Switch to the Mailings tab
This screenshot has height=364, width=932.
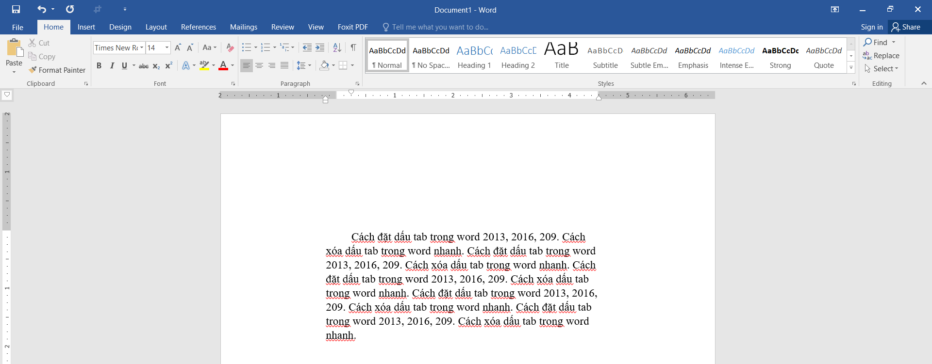click(243, 27)
